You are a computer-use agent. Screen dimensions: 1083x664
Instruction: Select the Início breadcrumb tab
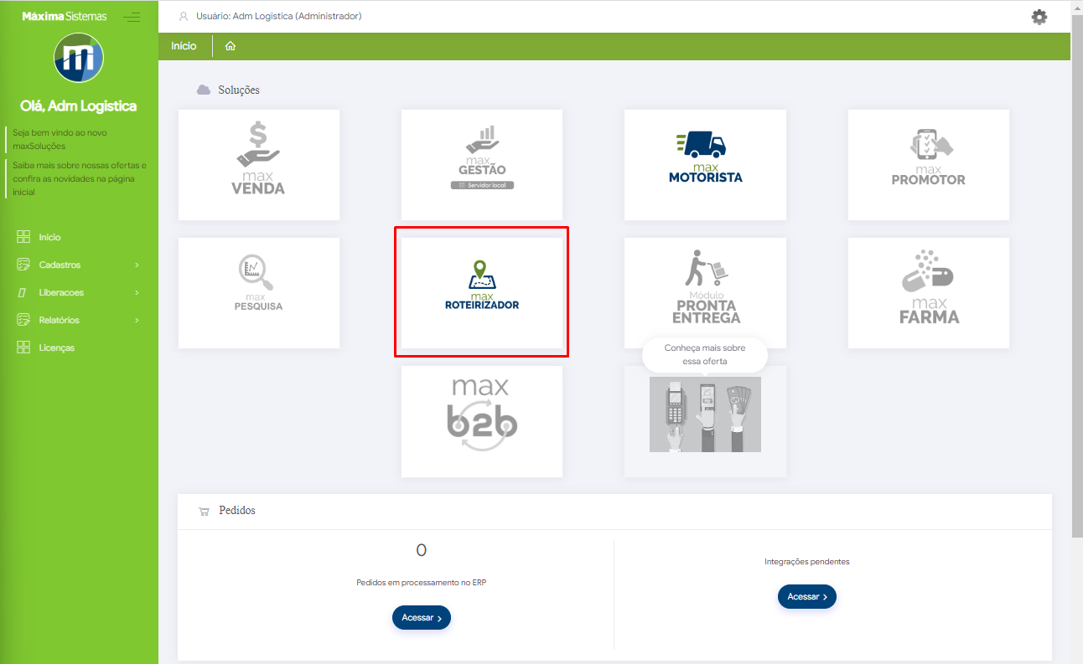[x=184, y=46]
